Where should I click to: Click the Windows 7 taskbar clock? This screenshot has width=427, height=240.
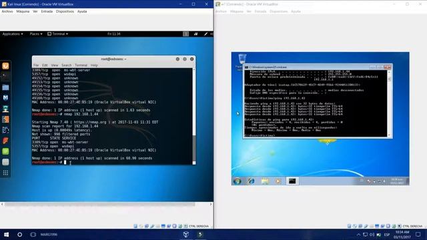(397, 181)
